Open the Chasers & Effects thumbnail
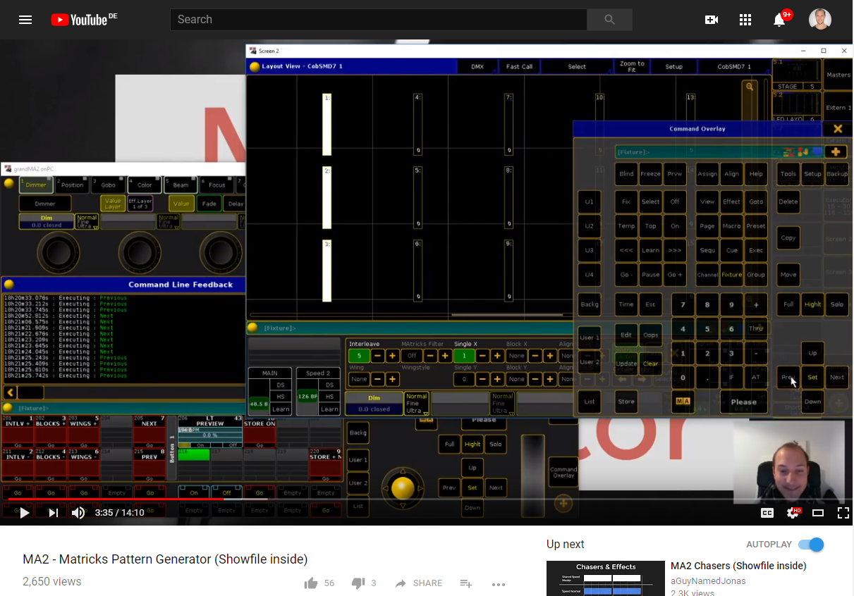Image resolution: width=854 pixels, height=596 pixels. [606, 578]
